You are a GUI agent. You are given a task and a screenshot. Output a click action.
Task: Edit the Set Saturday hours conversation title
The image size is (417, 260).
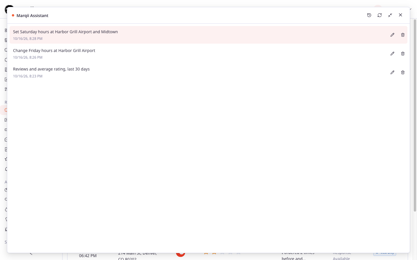coord(392,35)
